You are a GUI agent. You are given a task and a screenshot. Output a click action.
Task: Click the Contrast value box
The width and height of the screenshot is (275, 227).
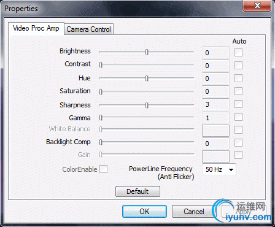[x=215, y=66]
